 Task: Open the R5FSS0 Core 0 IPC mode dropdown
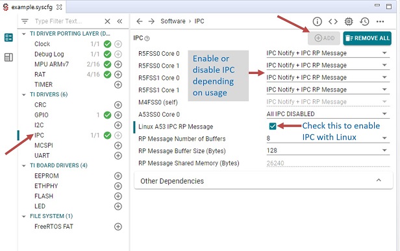(x=328, y=53)
